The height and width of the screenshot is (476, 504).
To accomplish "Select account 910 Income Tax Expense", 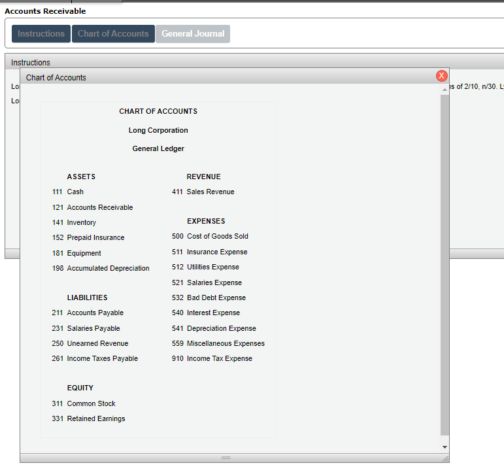I will click(212, 359).
